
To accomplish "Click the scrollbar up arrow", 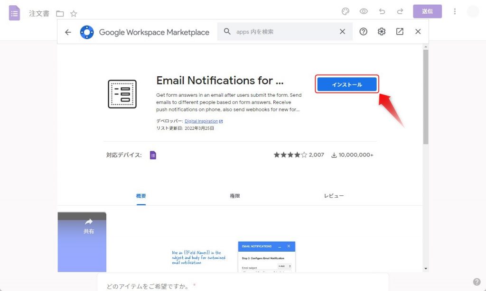I will (426, 47).
